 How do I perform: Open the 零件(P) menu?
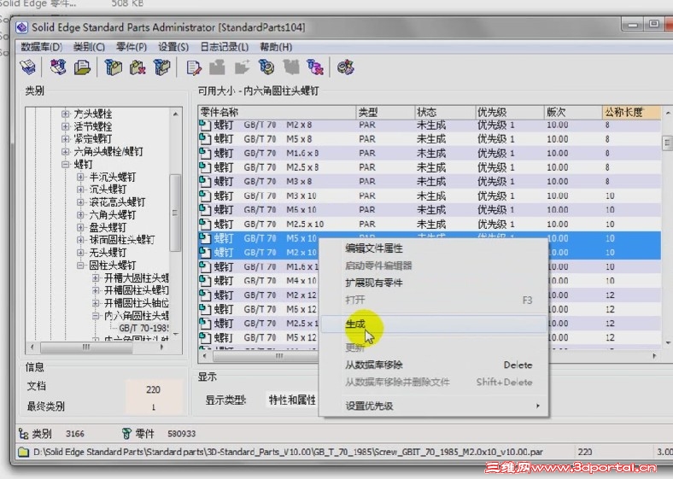[132, 47]
